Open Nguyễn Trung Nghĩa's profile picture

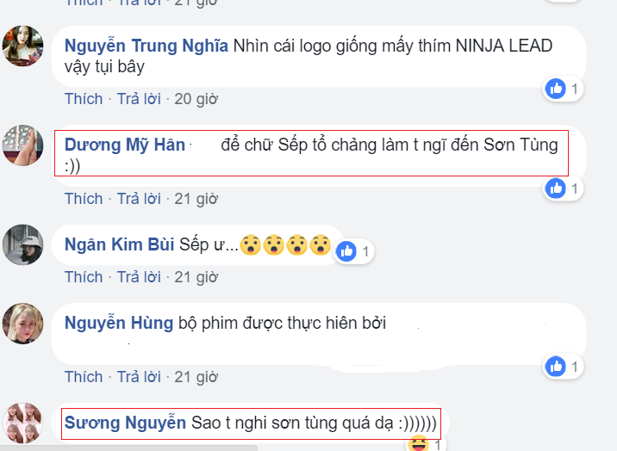click(23, 46)
